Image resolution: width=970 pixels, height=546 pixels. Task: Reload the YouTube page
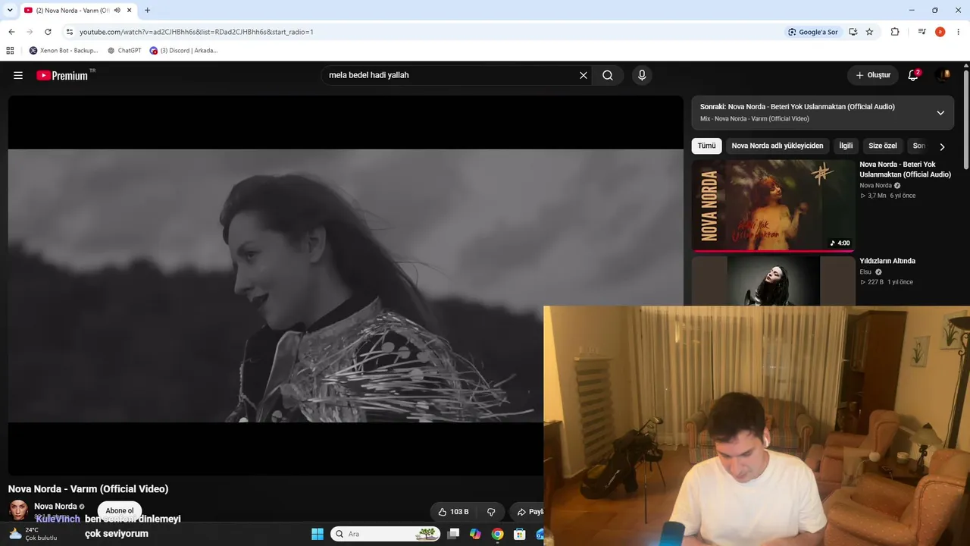click(x=48, y=32)
